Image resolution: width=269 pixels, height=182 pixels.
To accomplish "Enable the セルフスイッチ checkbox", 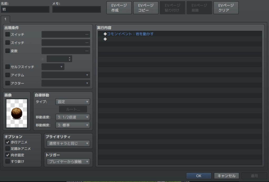I will pyautogui.click(x=8, y=67).
